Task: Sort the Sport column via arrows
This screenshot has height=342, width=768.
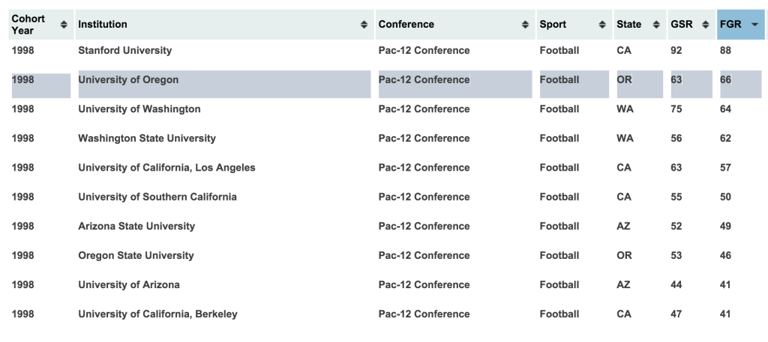Action: [x=602, y=25]
